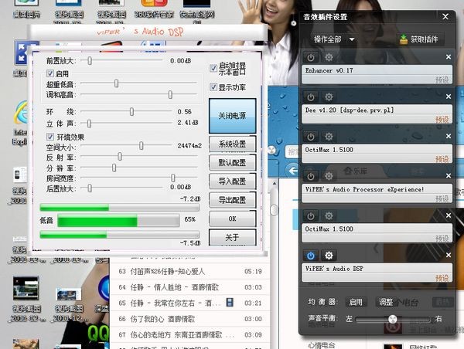Toggle power for ViPER's Audio Processor eXperience

[311, 176]
